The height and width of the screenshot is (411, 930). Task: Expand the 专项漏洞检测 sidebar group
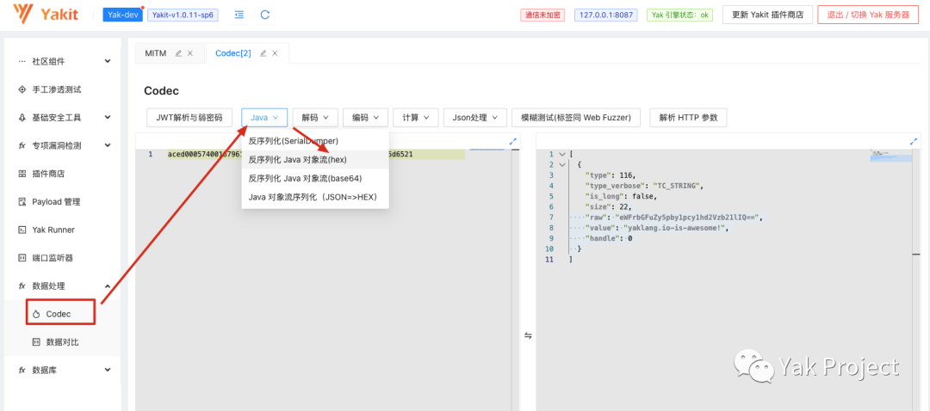click(x=108, y=145)
